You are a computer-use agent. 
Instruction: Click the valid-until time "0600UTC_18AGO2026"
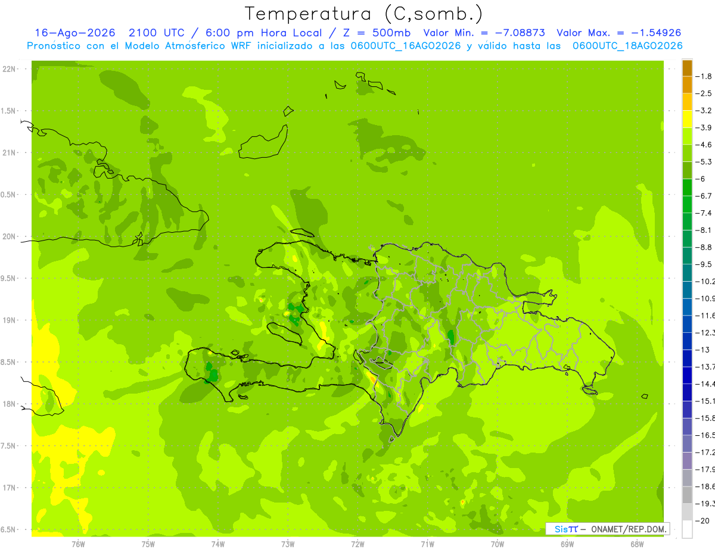627,46
